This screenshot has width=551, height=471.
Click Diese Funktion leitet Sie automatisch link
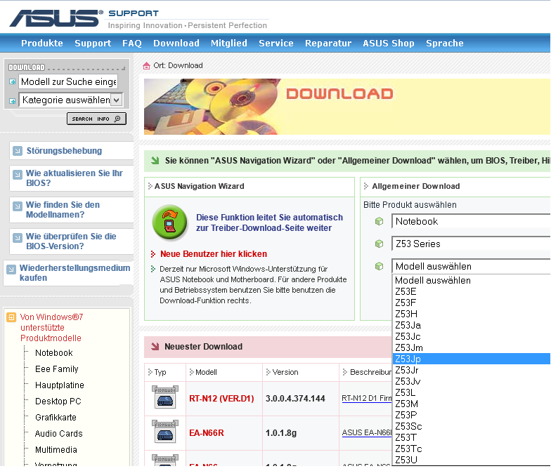[269, 223]
